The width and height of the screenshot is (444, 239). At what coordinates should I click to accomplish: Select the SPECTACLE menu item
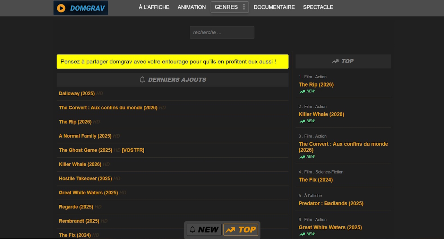[x=318, y=7]
